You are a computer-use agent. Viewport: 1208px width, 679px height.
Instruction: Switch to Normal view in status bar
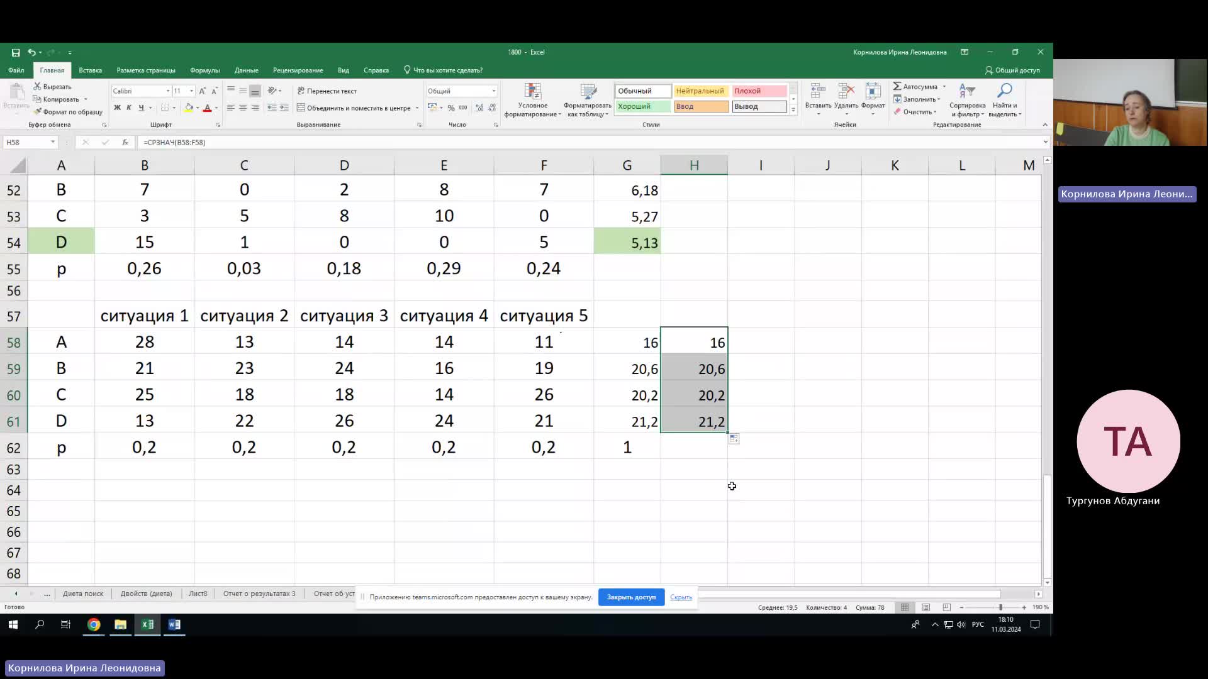[x=905, y=607]
